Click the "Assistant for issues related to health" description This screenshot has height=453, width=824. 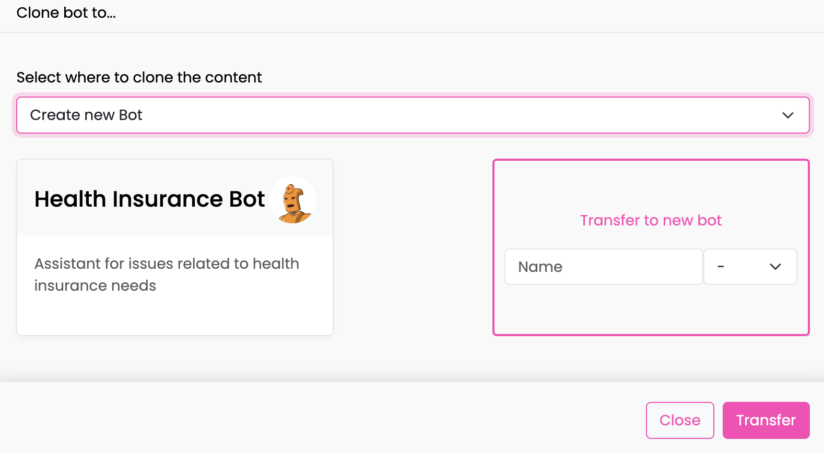click(x=167, y=264)
